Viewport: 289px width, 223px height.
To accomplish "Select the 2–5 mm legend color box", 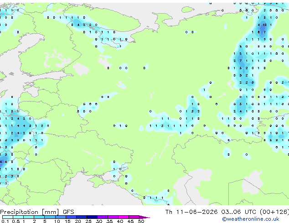I will tap(39, 217).
